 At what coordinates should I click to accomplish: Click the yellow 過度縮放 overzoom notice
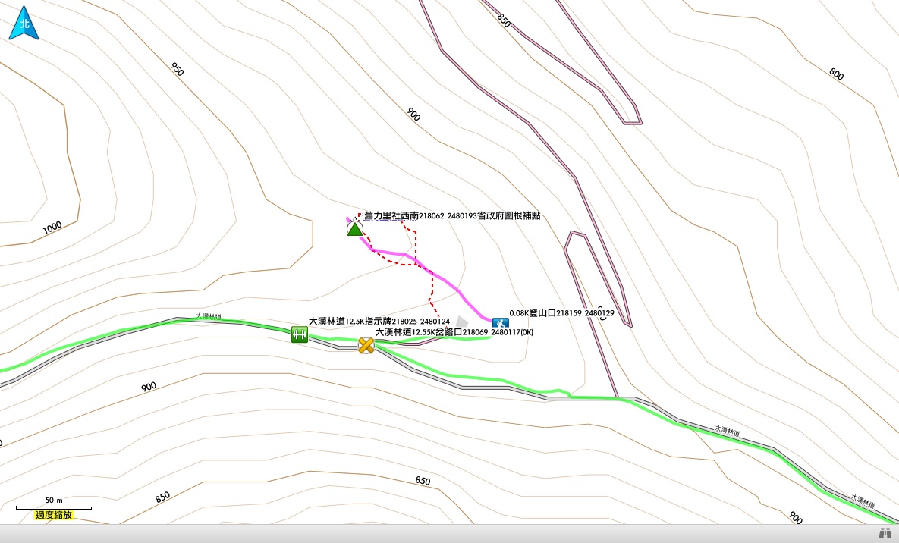[54, 515]
